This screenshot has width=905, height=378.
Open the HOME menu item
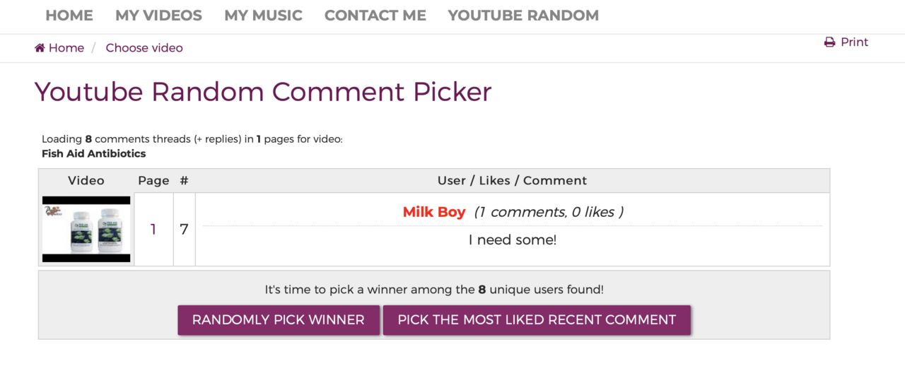tap(69, 16)
